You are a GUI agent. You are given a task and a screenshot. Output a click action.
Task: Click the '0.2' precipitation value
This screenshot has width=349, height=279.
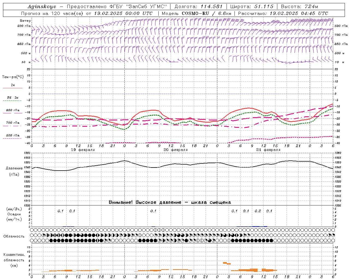[258, 211]
